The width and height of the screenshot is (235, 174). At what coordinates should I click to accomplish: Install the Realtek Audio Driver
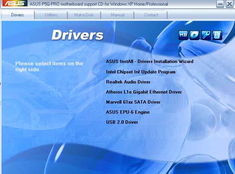click(x=128, y=82)
